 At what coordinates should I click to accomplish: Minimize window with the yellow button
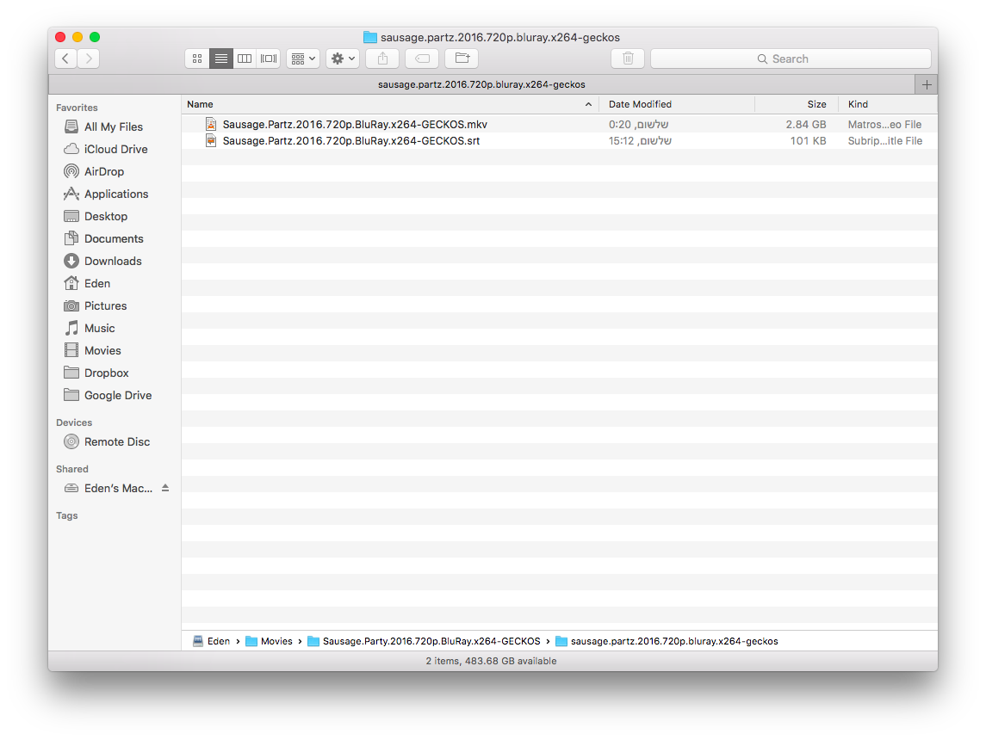[78, 37]
